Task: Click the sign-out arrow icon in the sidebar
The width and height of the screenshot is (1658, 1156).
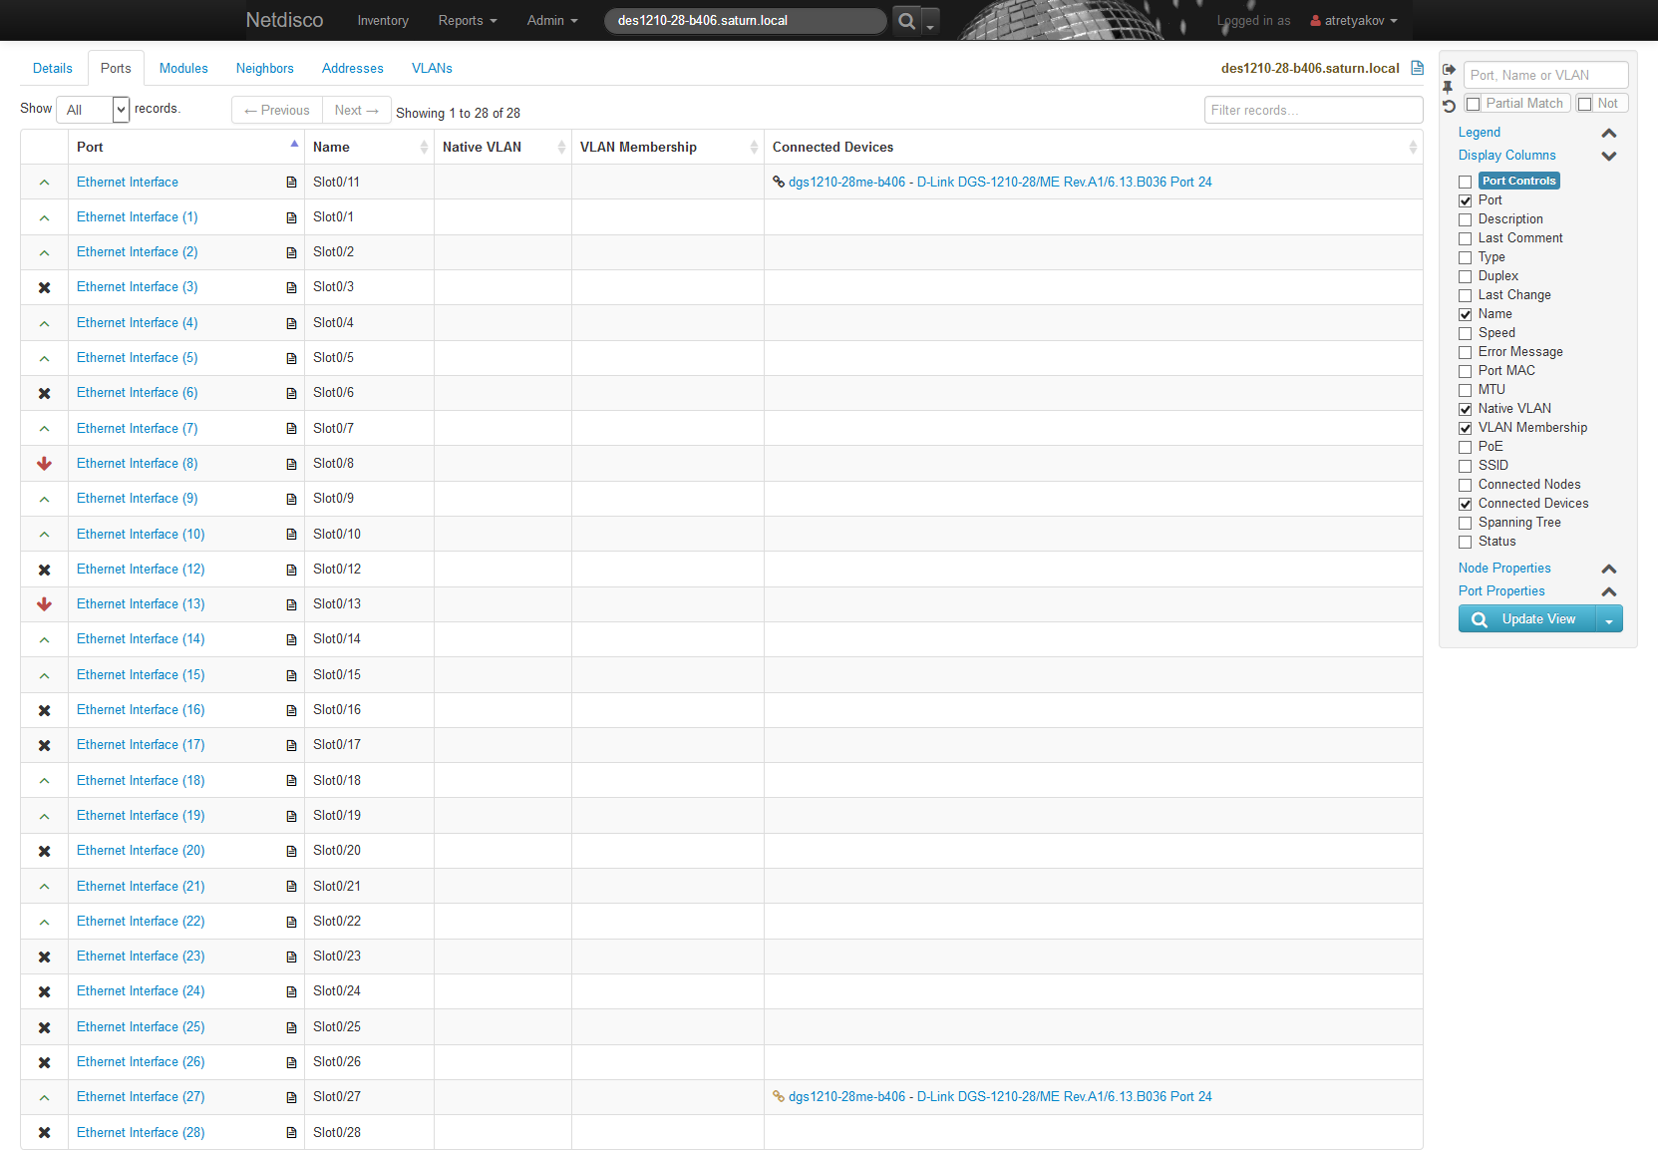Action: click(1449, 69)
